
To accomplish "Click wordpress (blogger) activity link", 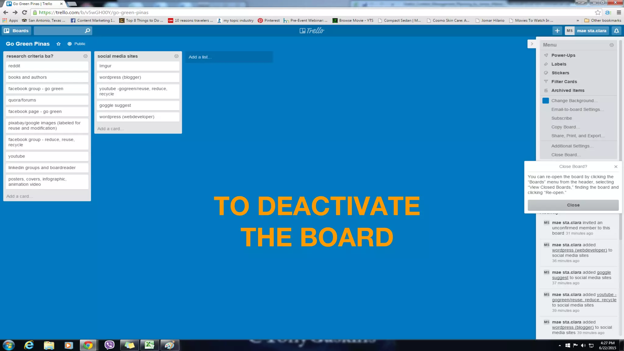I will coord(573,327).
